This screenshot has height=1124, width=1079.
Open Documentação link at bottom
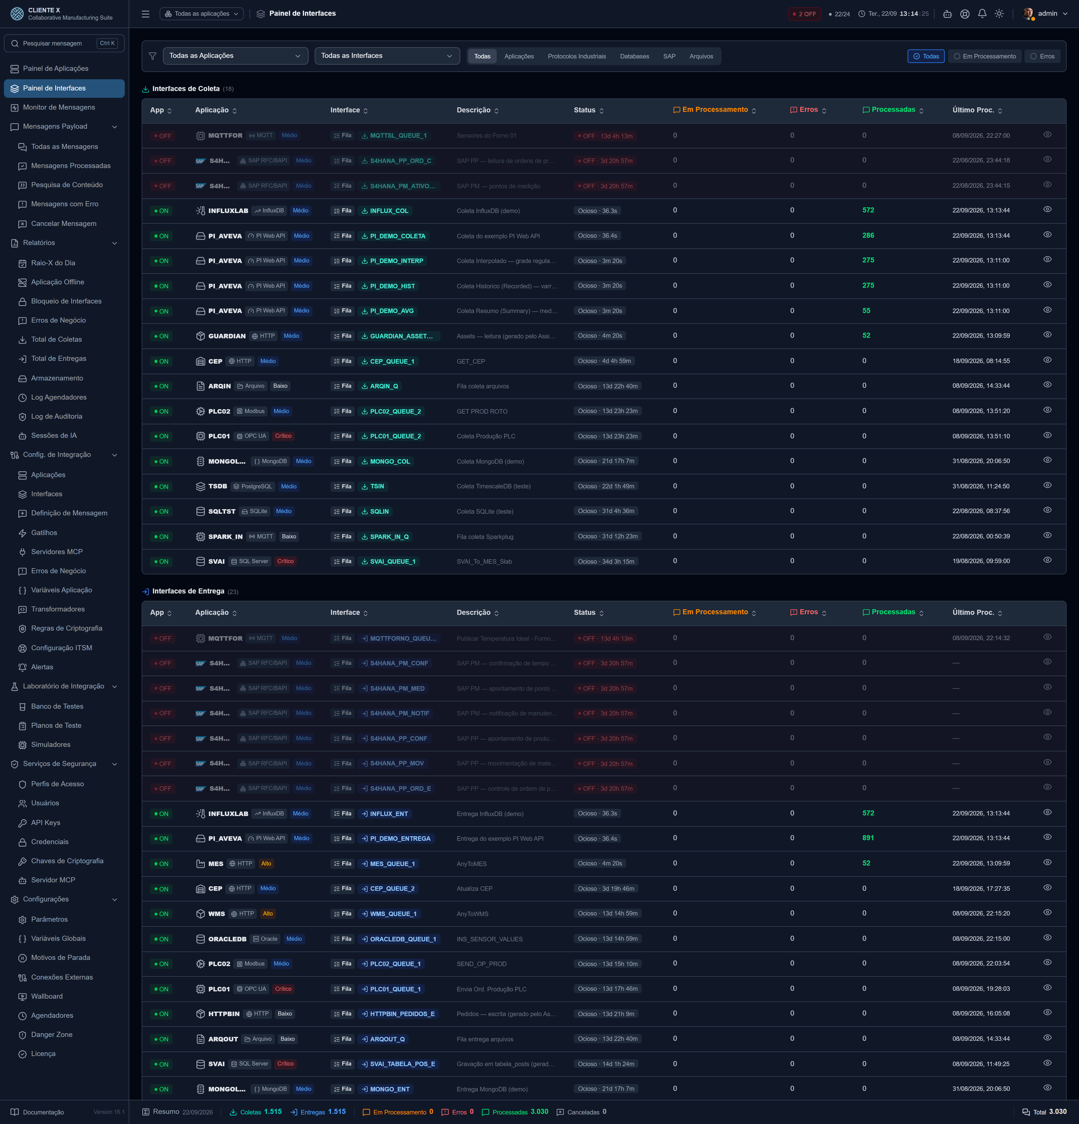38,1112
